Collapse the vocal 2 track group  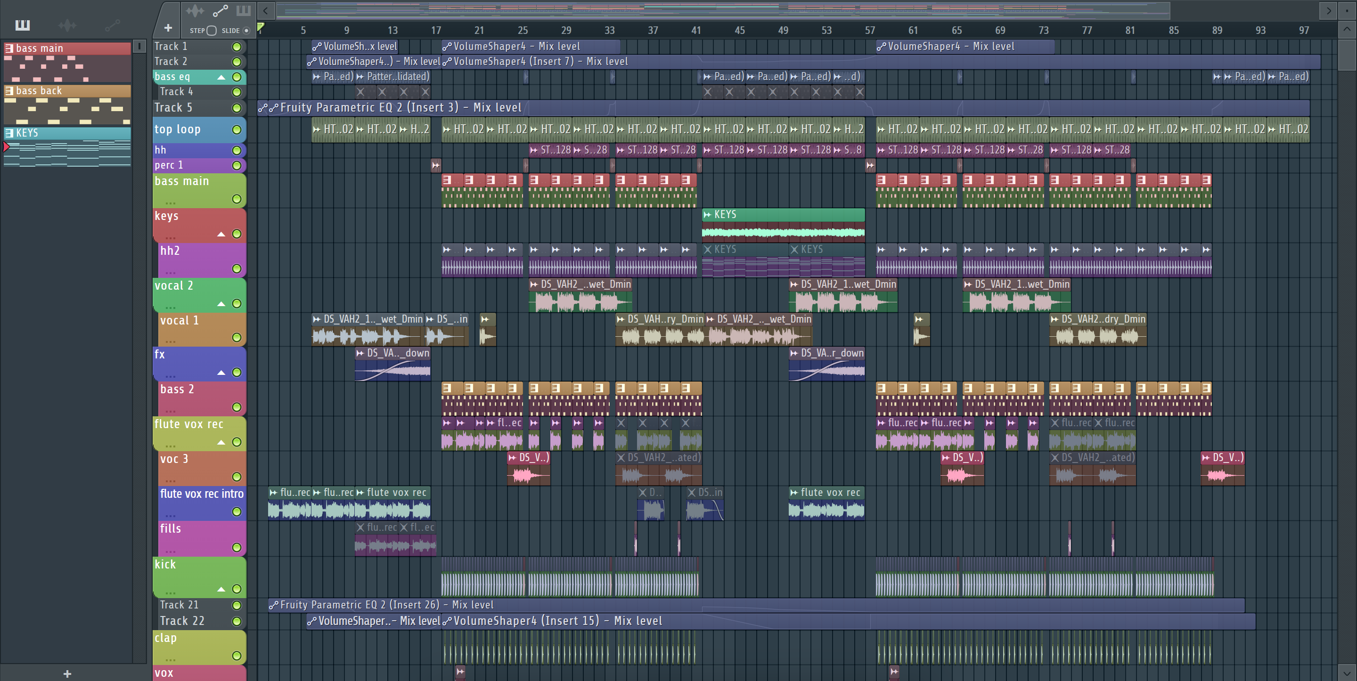click(221, 304)
